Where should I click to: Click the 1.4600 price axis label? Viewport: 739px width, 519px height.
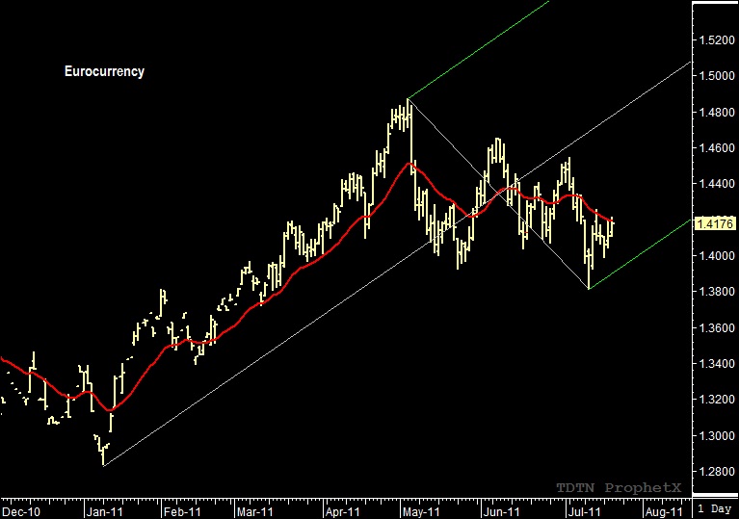(716, 148)
